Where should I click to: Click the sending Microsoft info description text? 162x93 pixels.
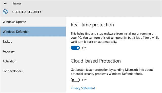click(112, 72)
